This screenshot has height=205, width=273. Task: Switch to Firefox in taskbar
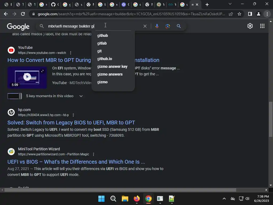click(137, 199)
